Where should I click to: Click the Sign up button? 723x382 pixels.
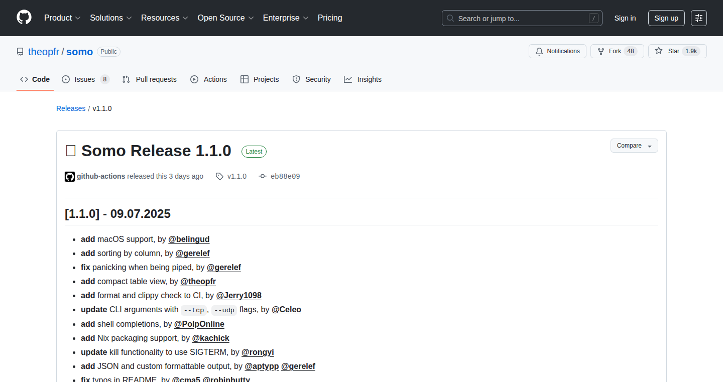click(666, 18)
